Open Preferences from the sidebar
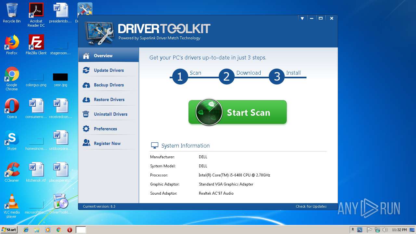Screen dimensions: 416x234 pyautogui.click(x=109, y=129)
